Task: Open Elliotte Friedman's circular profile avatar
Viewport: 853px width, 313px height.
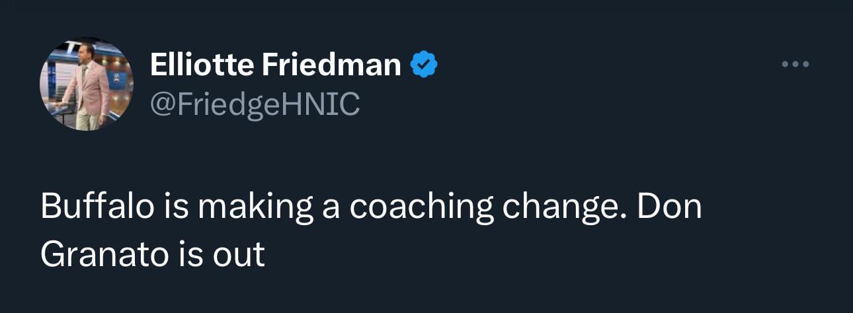Action: point(87,84)
